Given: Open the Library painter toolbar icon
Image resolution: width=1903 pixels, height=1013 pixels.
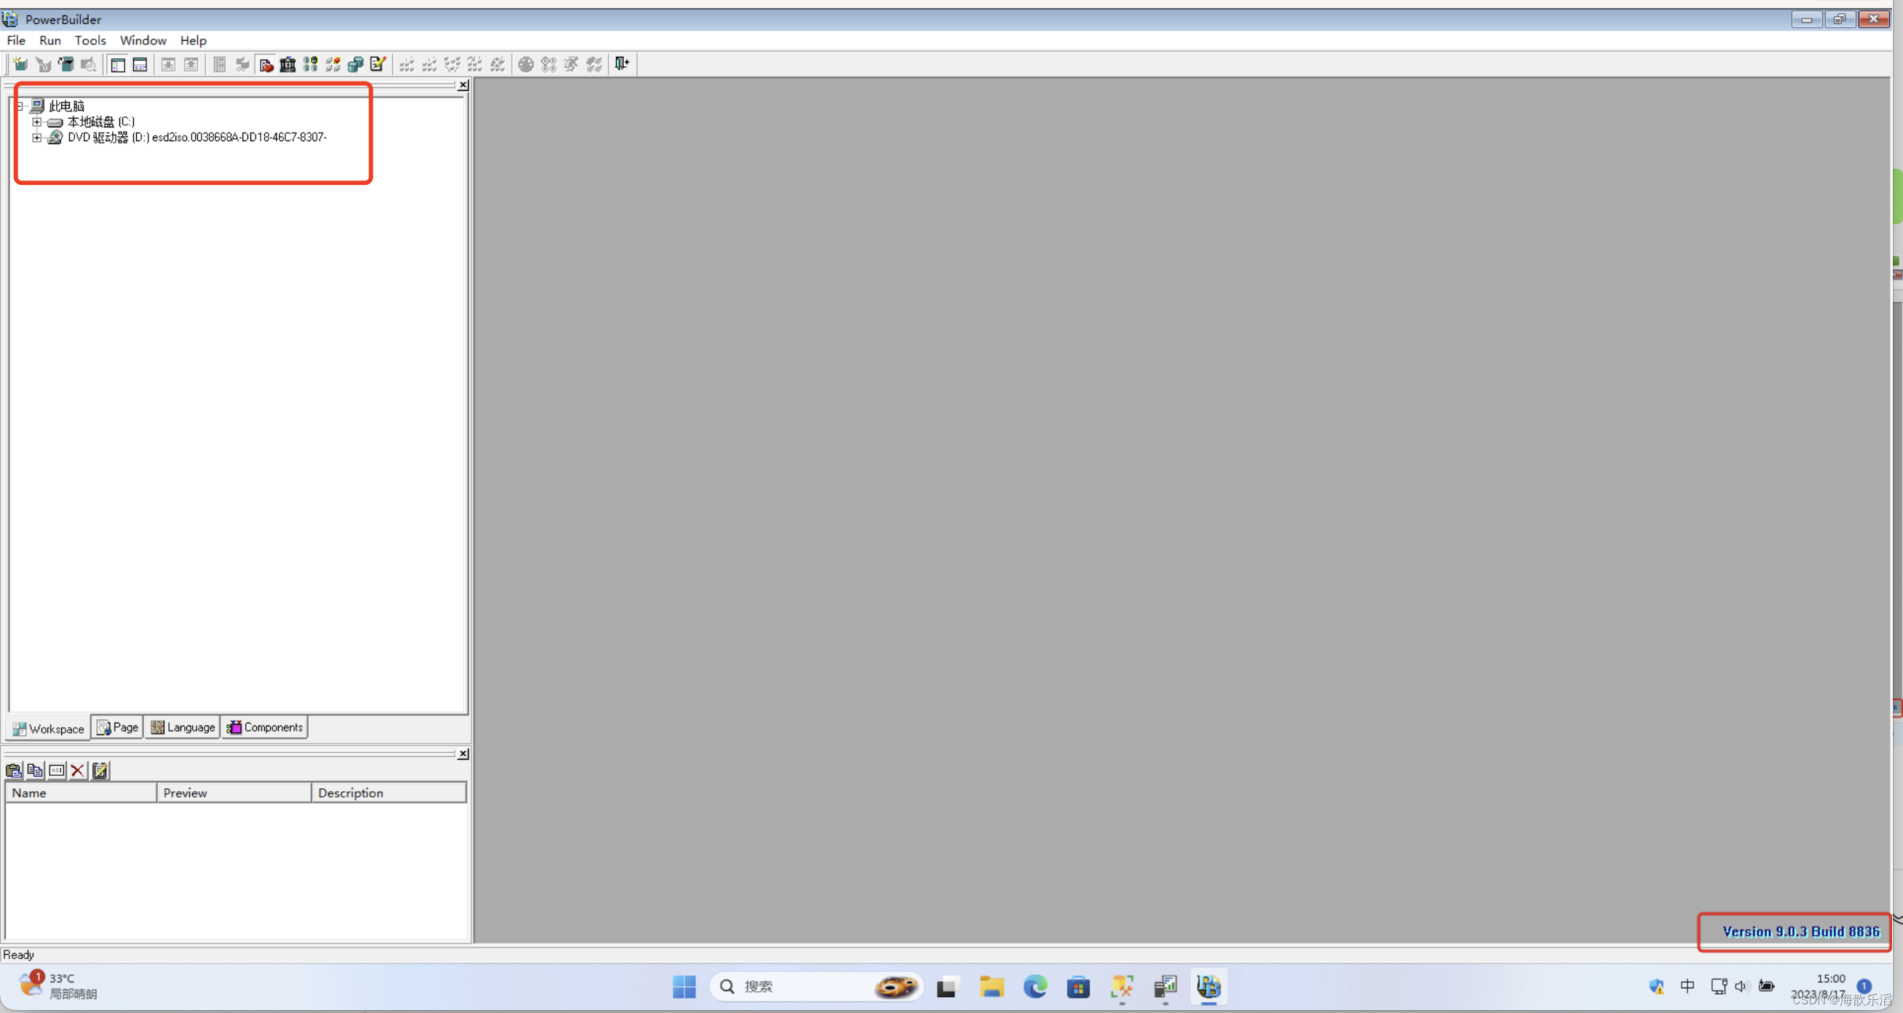Looking at the screenshot, I should coord(288,64).
